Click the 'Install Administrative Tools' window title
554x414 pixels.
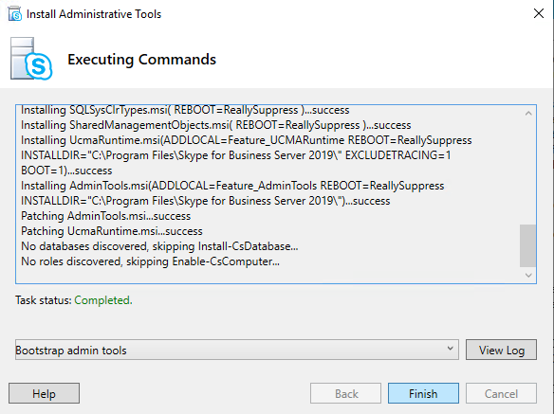94,14
